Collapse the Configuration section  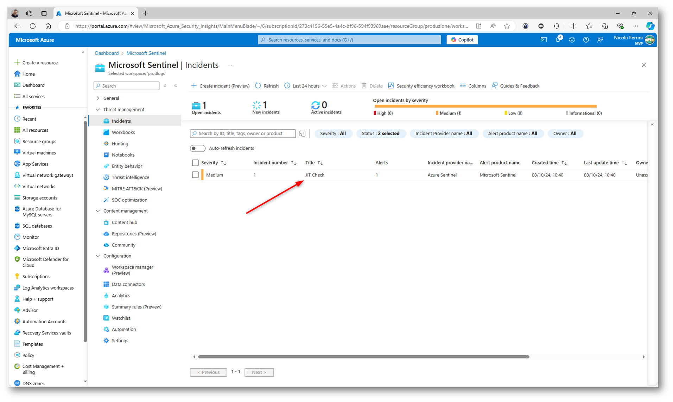(x=98, y=256)
